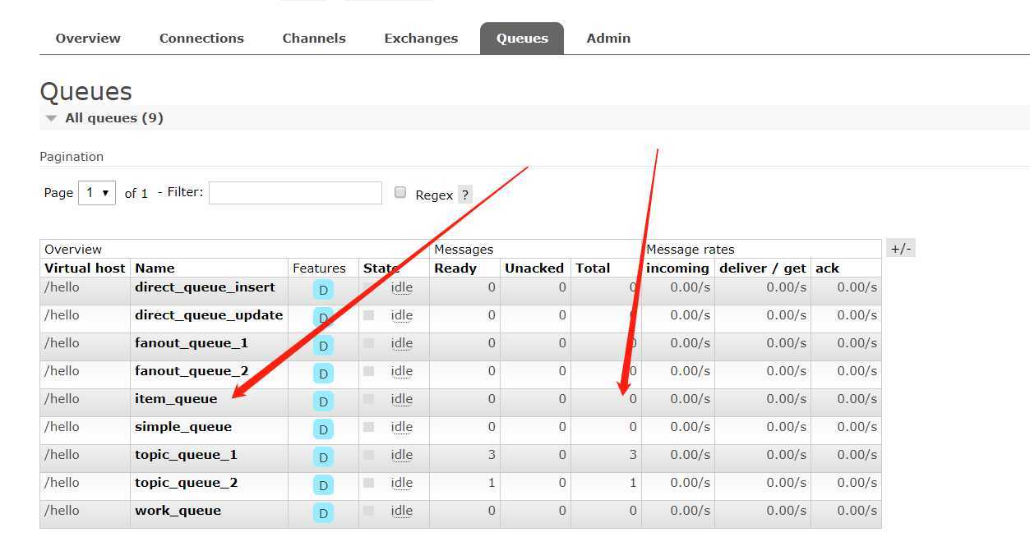The width and height of the screenshot is (1030, 546).
Task: Open the direct_queue_insert queue
Action: 205,287
